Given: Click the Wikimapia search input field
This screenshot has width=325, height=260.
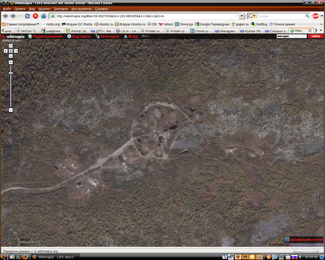Looking at the screenshot, I should tap(291, 36).
